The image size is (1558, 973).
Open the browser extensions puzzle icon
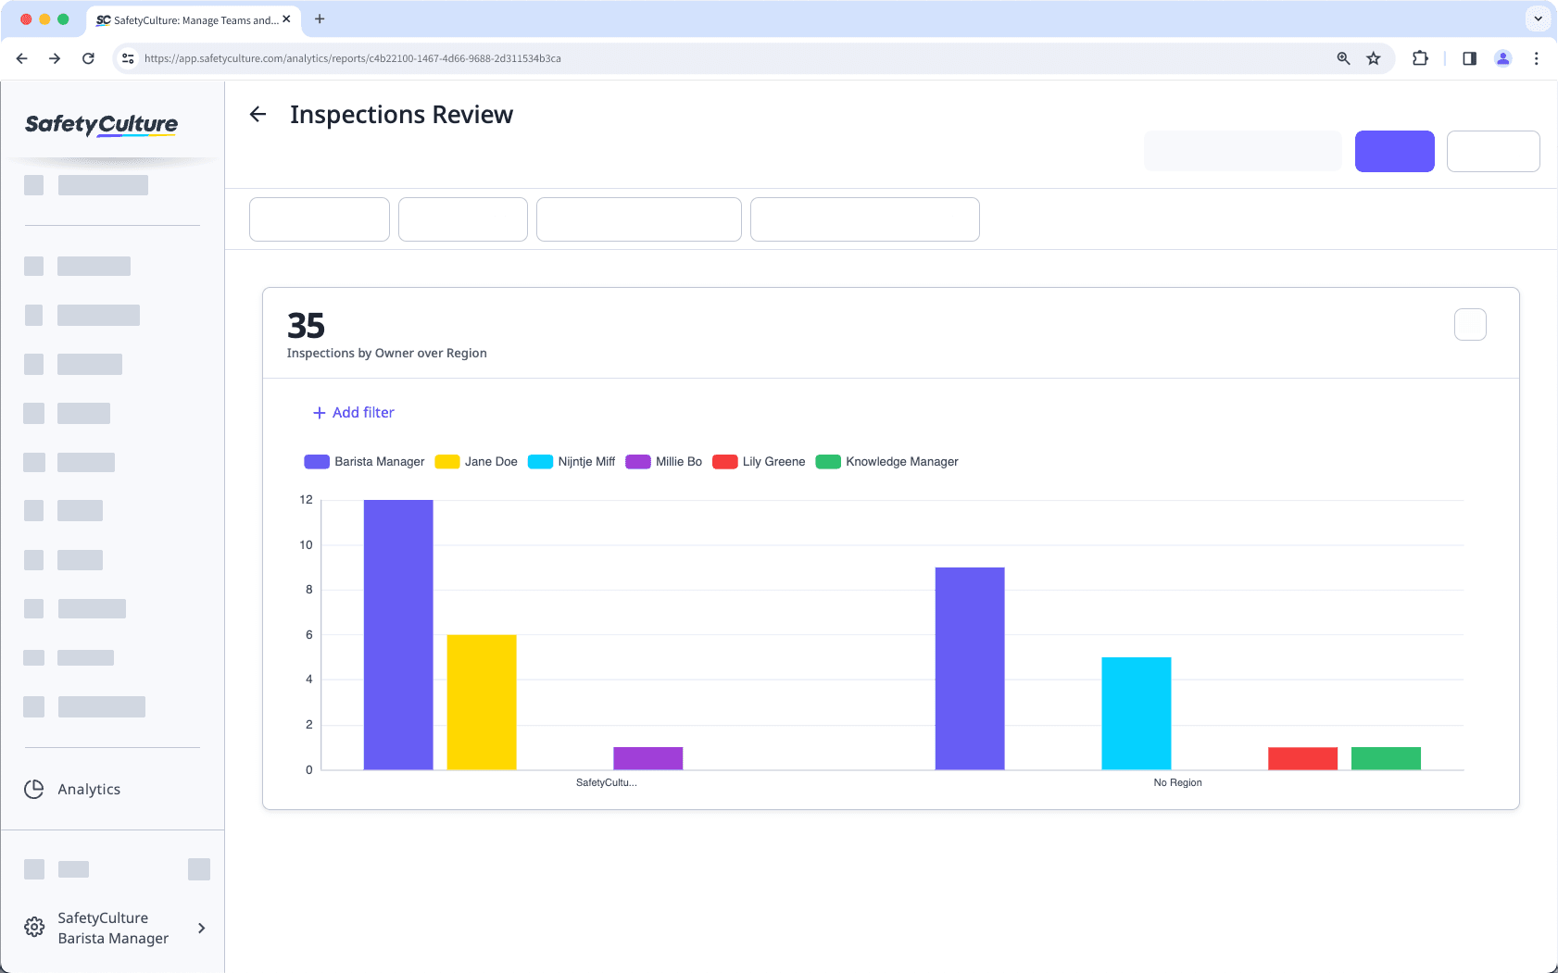tap(1420, 57)
